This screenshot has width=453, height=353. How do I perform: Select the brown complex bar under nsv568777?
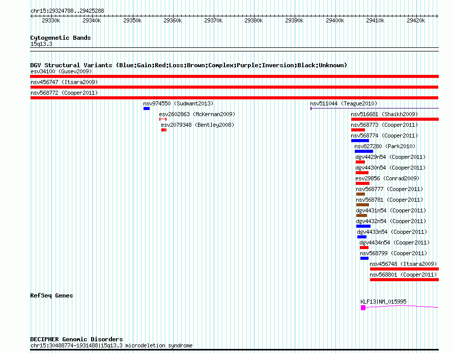(x=360, y=194)
